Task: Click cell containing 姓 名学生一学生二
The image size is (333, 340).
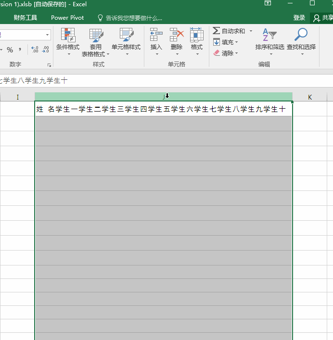Action: tap(164, 109)
